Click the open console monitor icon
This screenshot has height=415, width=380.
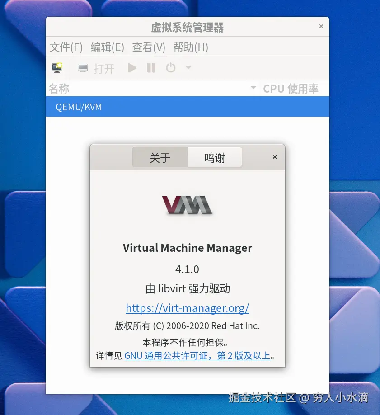coord(83,68)
